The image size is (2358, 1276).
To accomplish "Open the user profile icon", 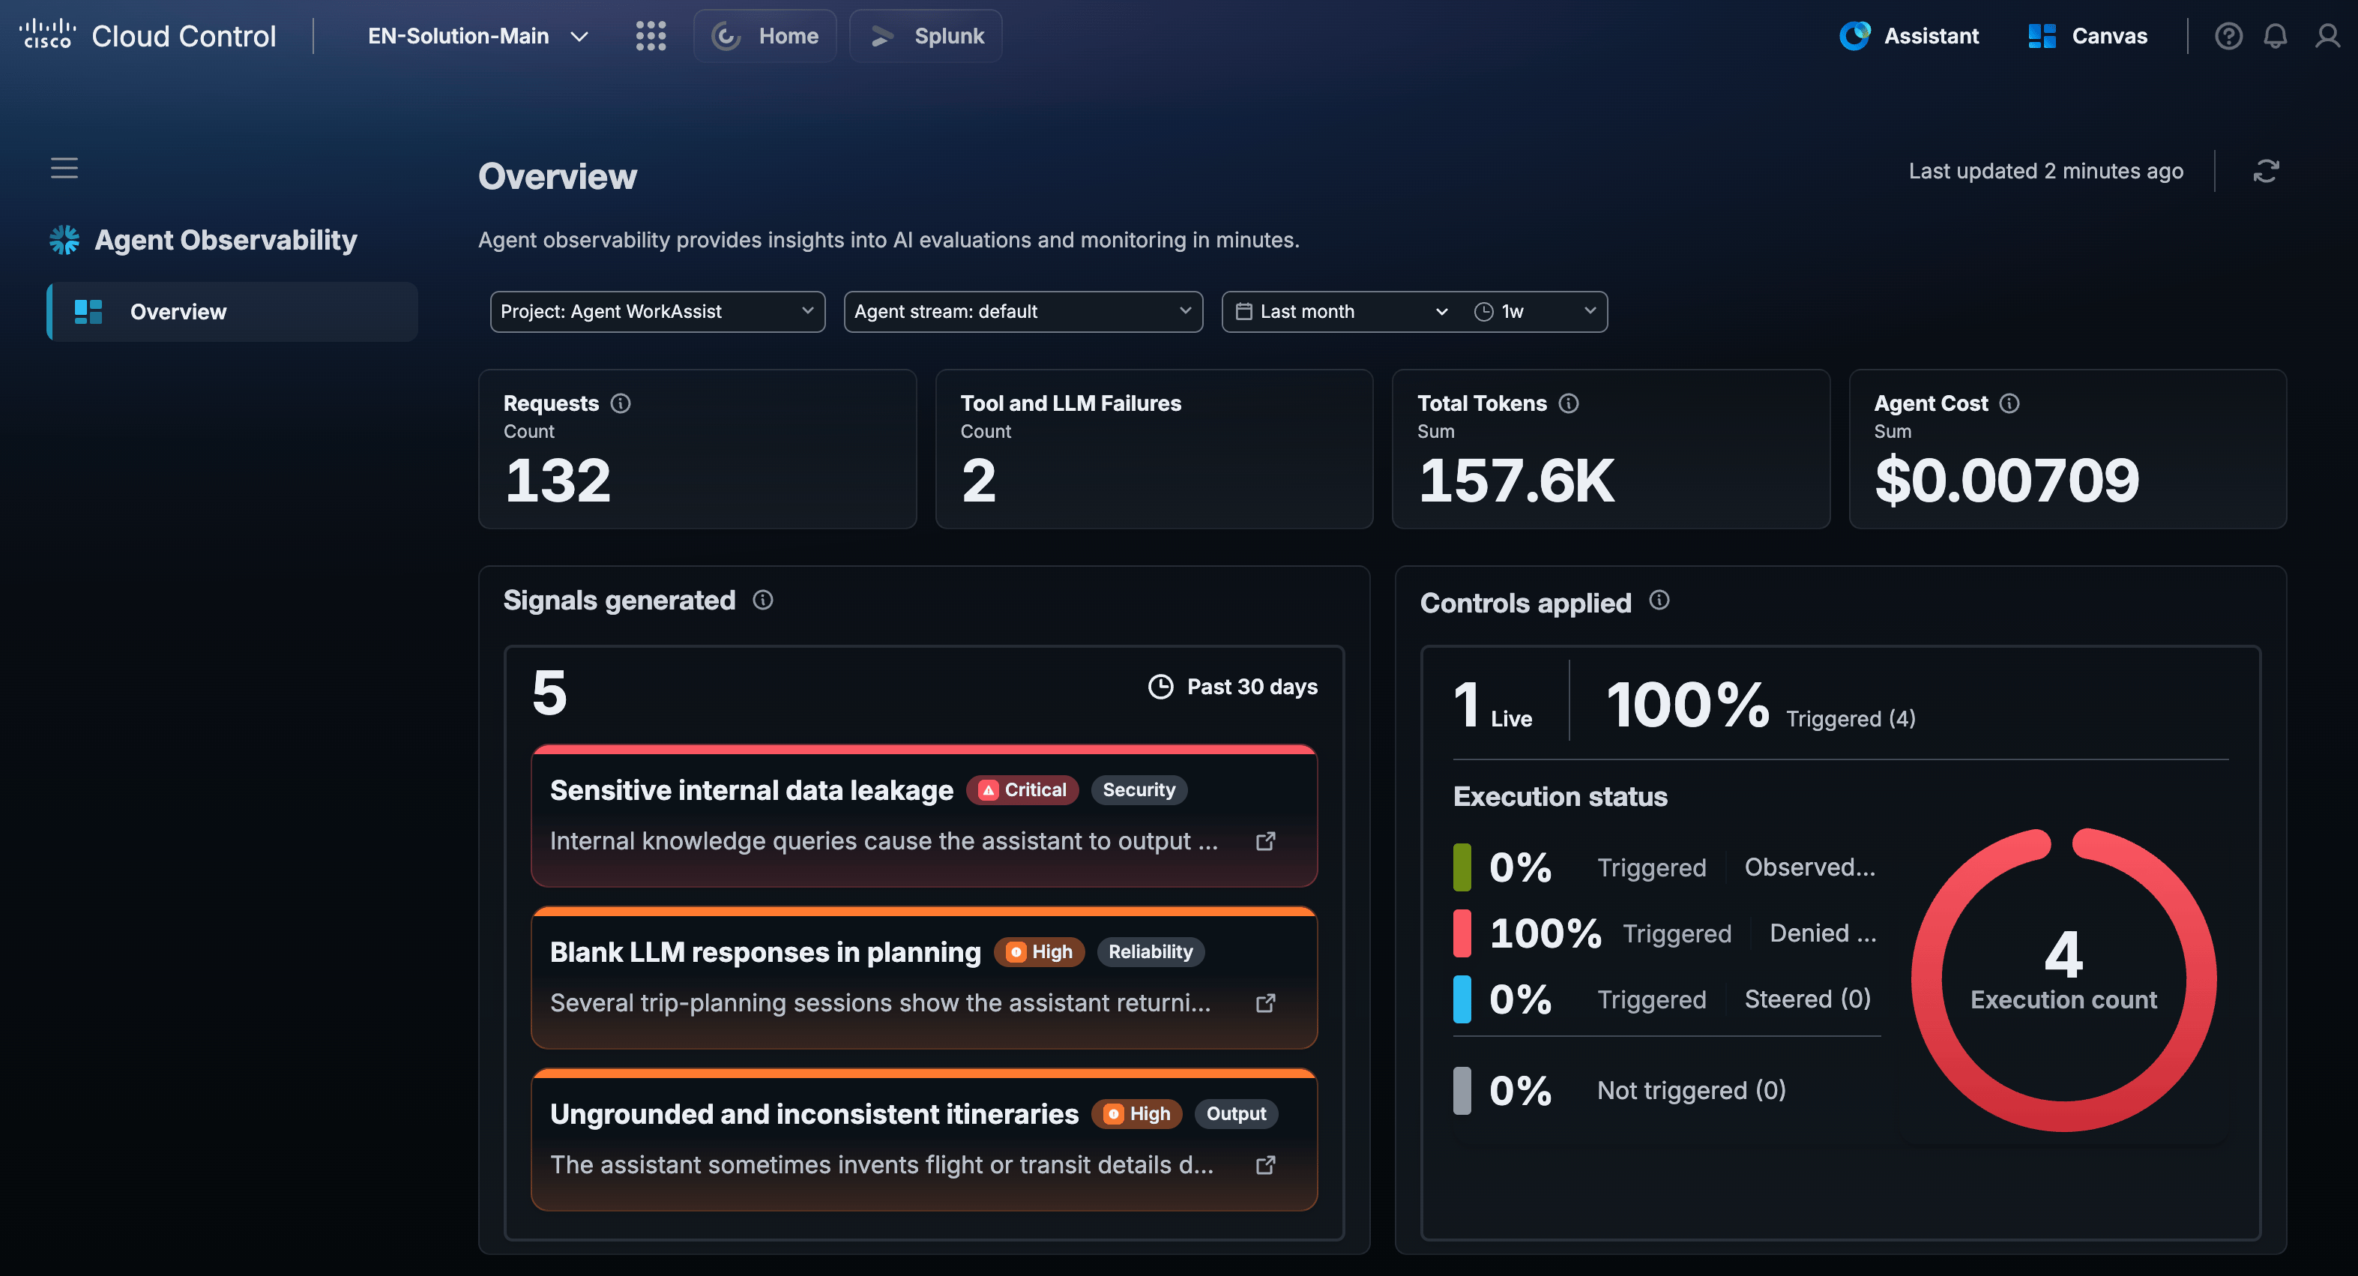I will (2327, 36).
